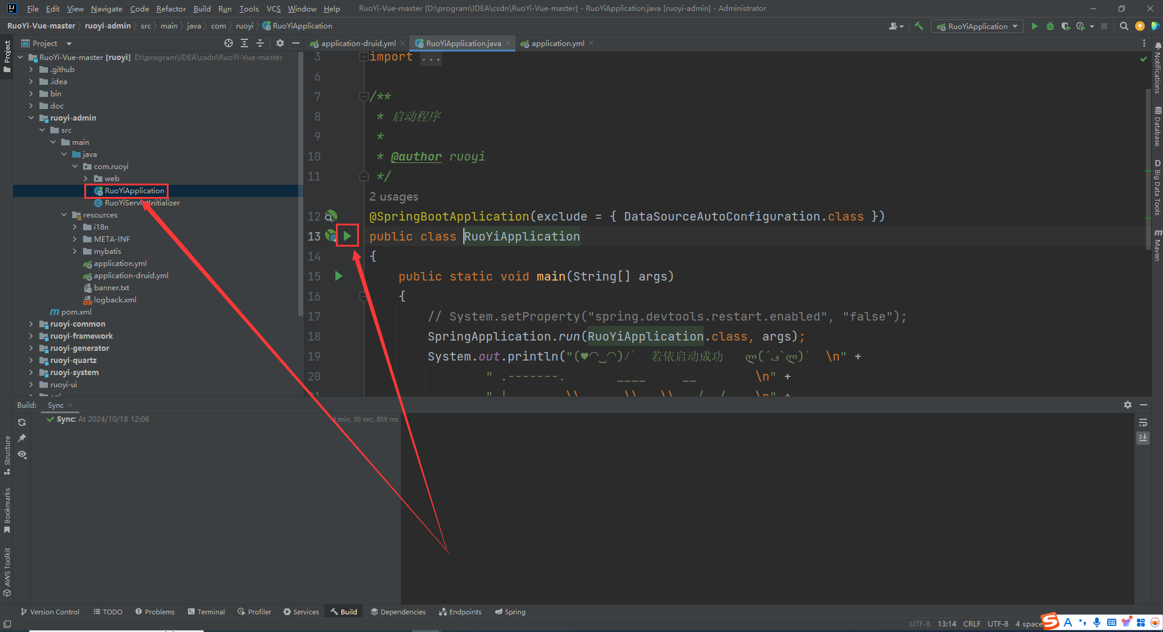
Task: Close the RuoYiApplication.java tab
Action: [x=508, y=43]
